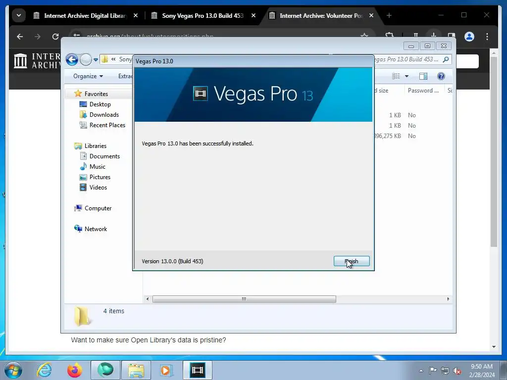Close the Sony Vegas Pro browser tab
The height and width of the screenshot is (380, 507).
coord(253,15)
